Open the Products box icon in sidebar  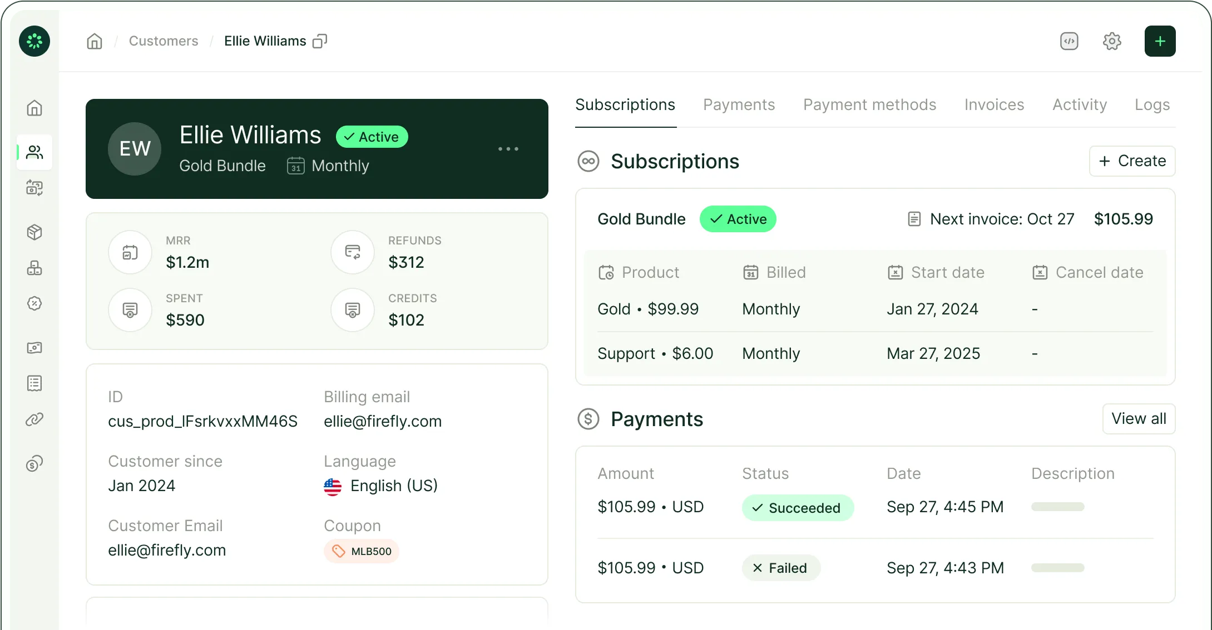click(x=34, y=232)
